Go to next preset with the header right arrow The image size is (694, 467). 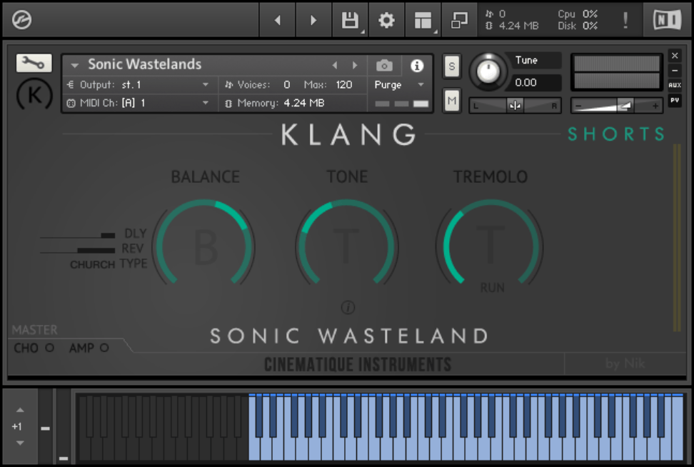[313, 20]
